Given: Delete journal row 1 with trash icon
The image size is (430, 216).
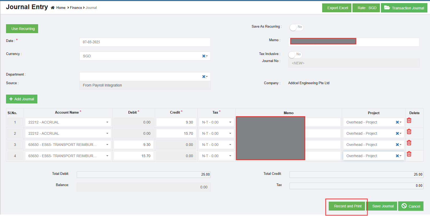Looking at the screenshot, I should pyautogui.click(x=409, y=120).
